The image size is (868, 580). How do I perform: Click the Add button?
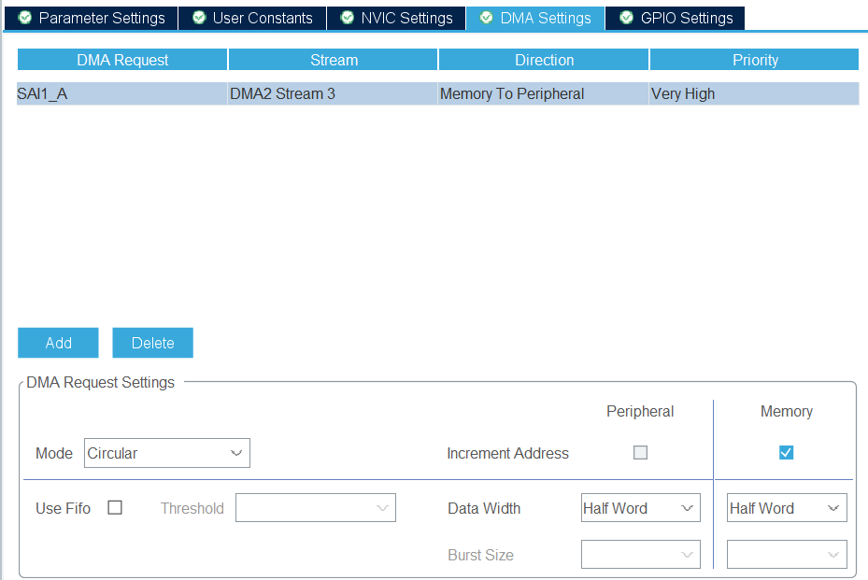click(58, 343)
